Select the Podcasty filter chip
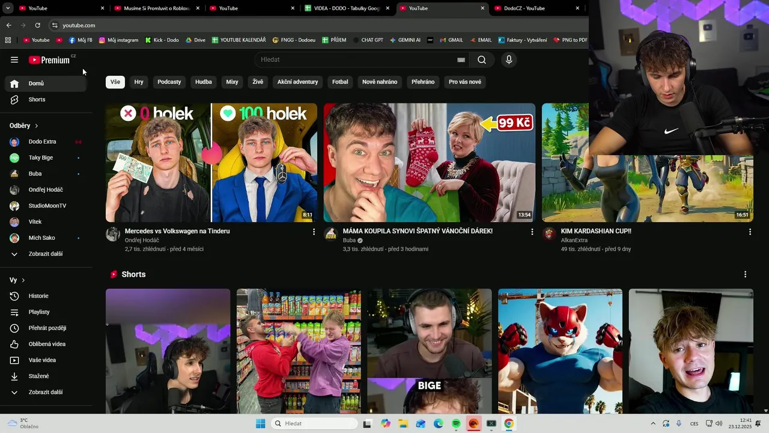This screenshot has width=769, height=433. coord(169,82)
